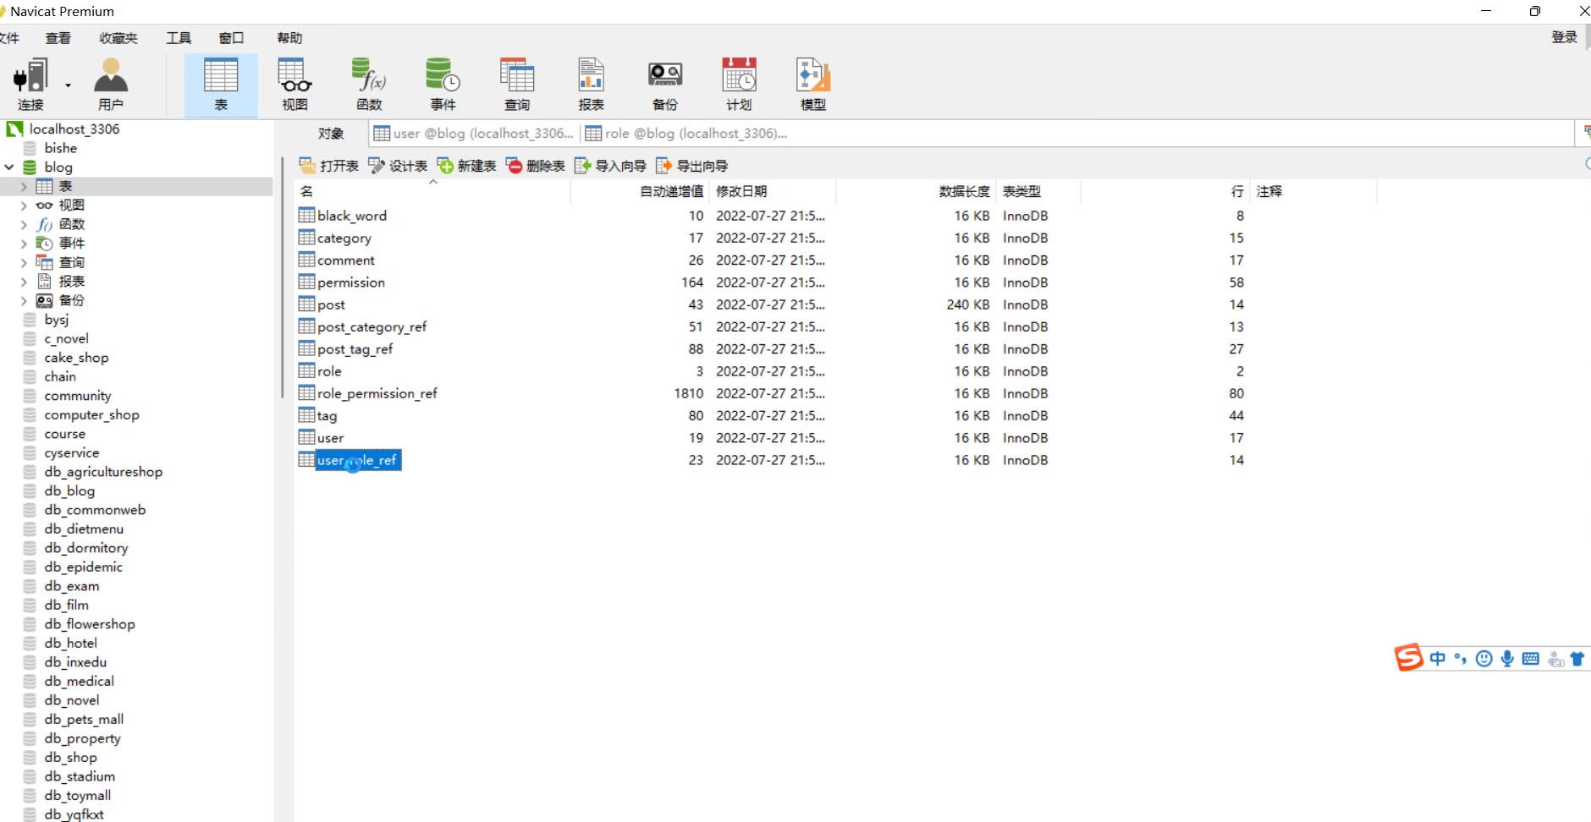Viewport: 1591px width, 822px height.
Task: Open the 帮助 menu
Action: pos(289,38)
